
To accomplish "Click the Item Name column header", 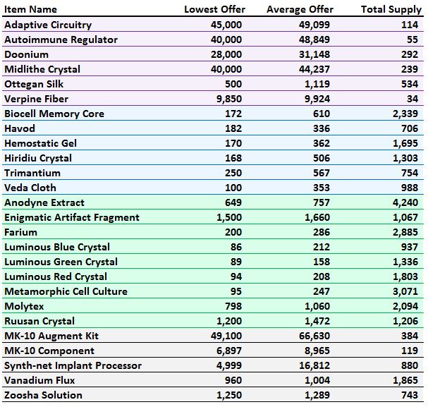I will point(31,10).
